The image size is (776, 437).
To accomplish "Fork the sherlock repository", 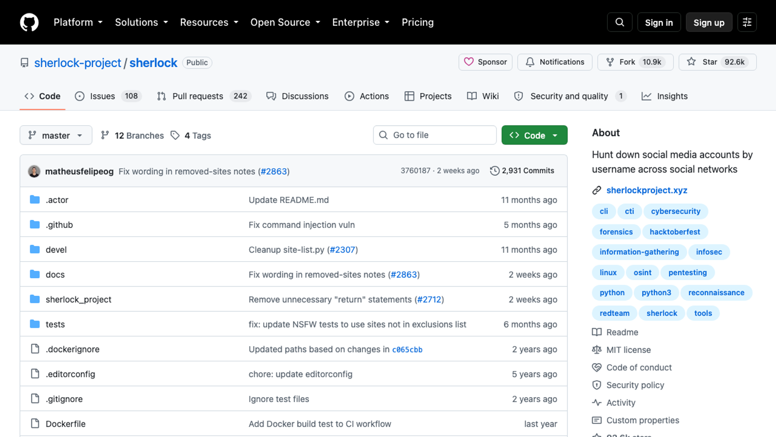I will [635, 62].
